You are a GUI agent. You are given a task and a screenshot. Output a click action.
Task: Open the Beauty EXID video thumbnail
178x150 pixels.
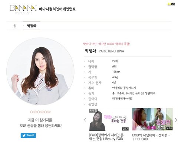109,120
